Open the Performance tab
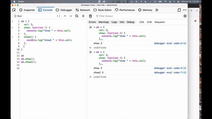This screenshot has width=212, height=119. (x=125, y=10)
